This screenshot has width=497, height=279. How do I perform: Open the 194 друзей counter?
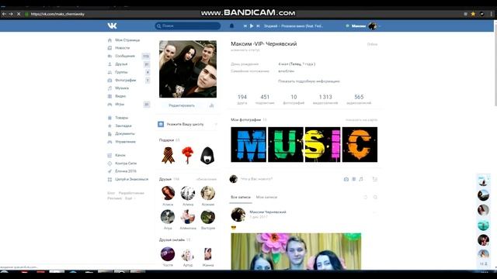tap(242, 99)
